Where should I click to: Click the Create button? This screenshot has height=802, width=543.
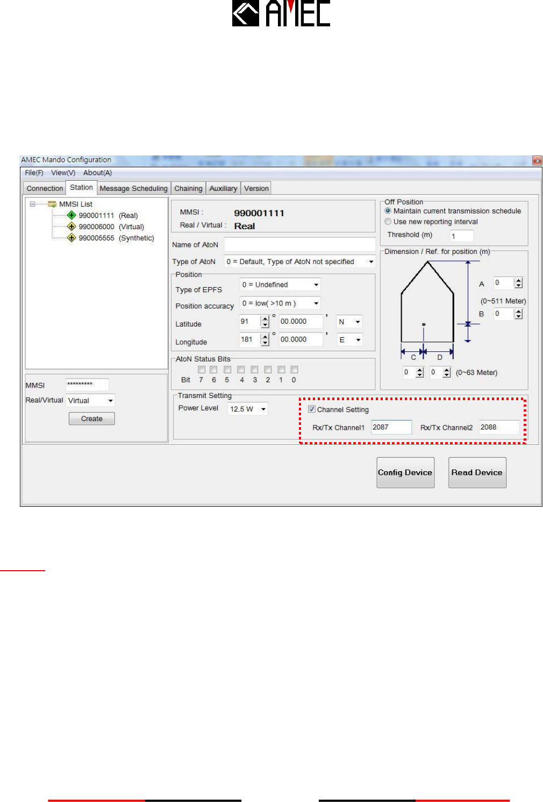[x=92, y=418]
